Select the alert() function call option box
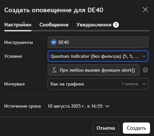 [93, 70]
